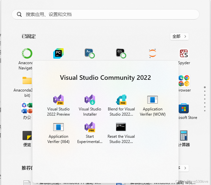Open recommended Word document at the bottom
Viewport: 211px width, 185px height.
tap(121, 184)
